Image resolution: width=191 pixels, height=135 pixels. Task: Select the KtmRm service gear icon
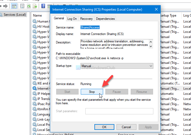click(34, 109)
